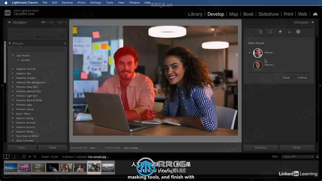The width and height of the screenshot is (322, 181).
Task: Expand the Histogram panel triangle
Action: tap(312, 22)
